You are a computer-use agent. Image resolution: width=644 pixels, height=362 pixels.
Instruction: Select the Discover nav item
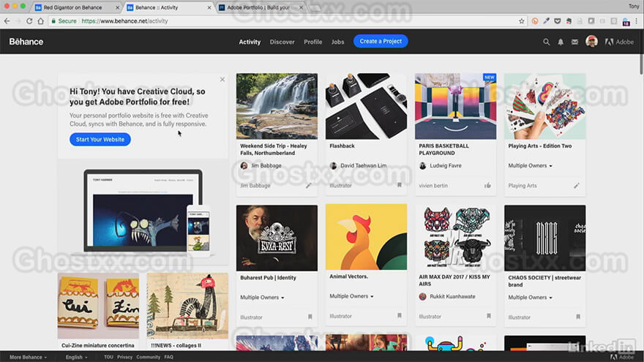coord(282,42)
